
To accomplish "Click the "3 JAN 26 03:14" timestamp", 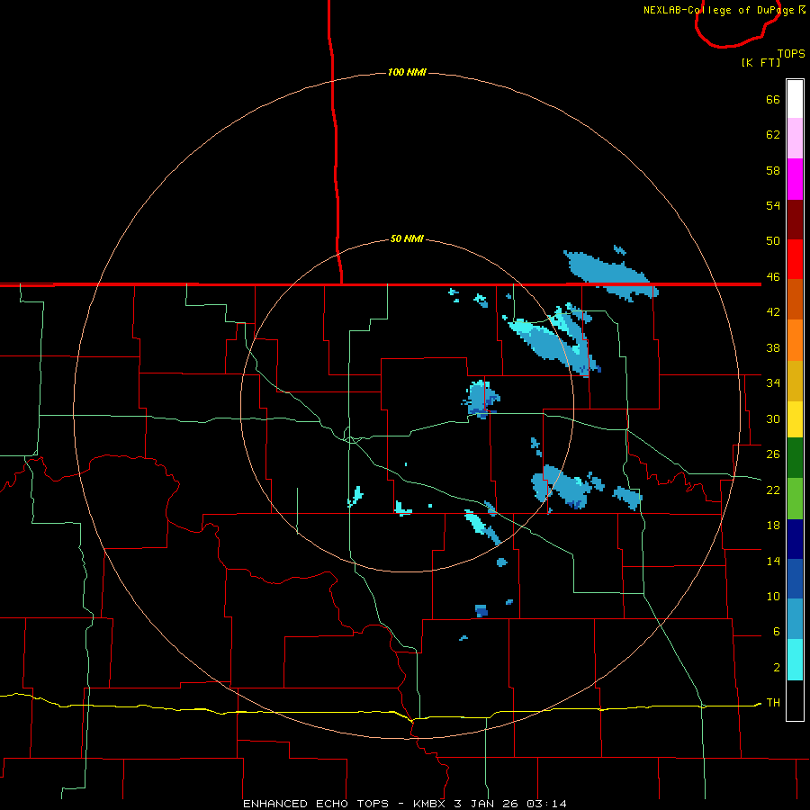I will tap(510, 804).
